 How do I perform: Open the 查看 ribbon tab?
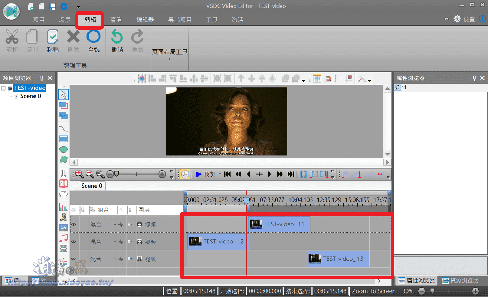point(116,19)
